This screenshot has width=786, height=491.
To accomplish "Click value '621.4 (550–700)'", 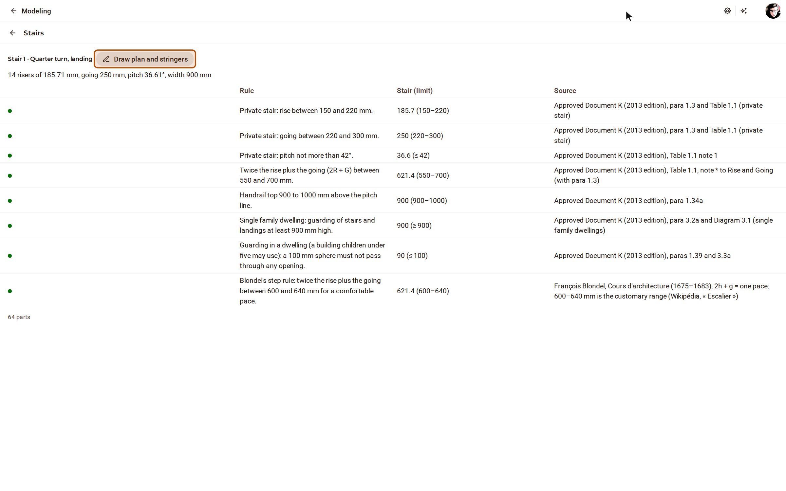I will (x=423, y=175).
